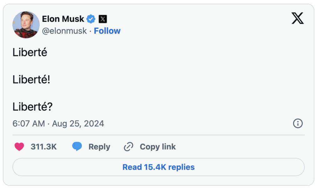Follow the @elonmusk account
320x190 pixels.
(x=107, y=31)
